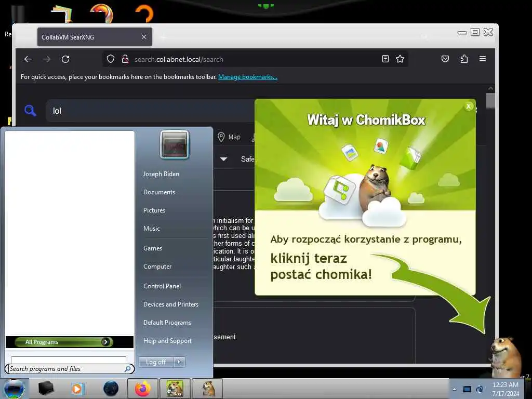Bookmark this page with the star icon

400,59
